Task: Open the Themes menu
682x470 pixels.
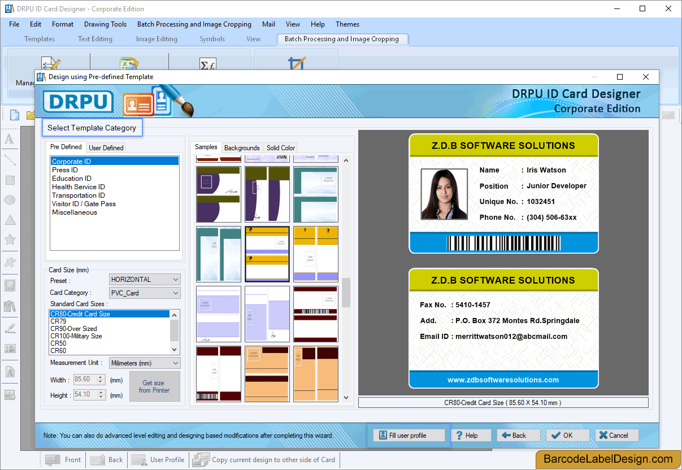Action: pyautogui.click(x=347, y=24)
